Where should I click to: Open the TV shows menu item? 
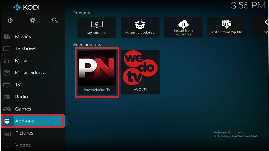click(25, 48)
